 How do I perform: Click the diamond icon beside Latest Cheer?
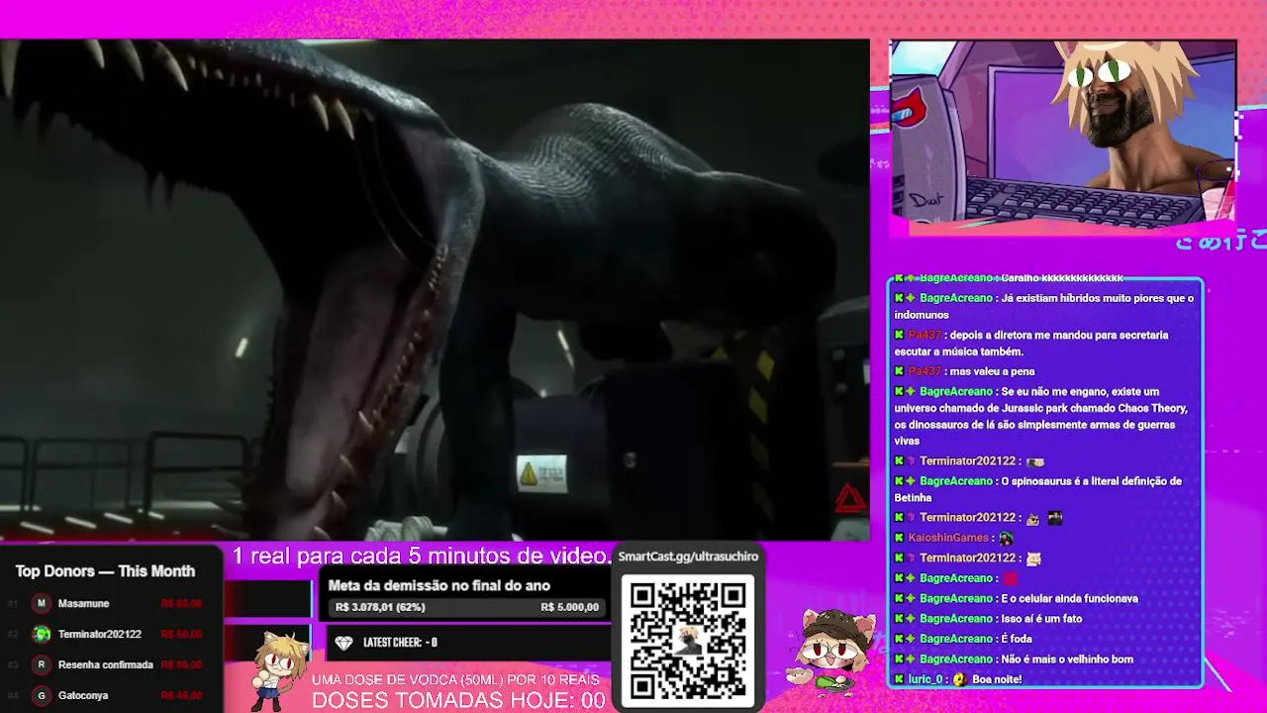click(x=343, y=643)
